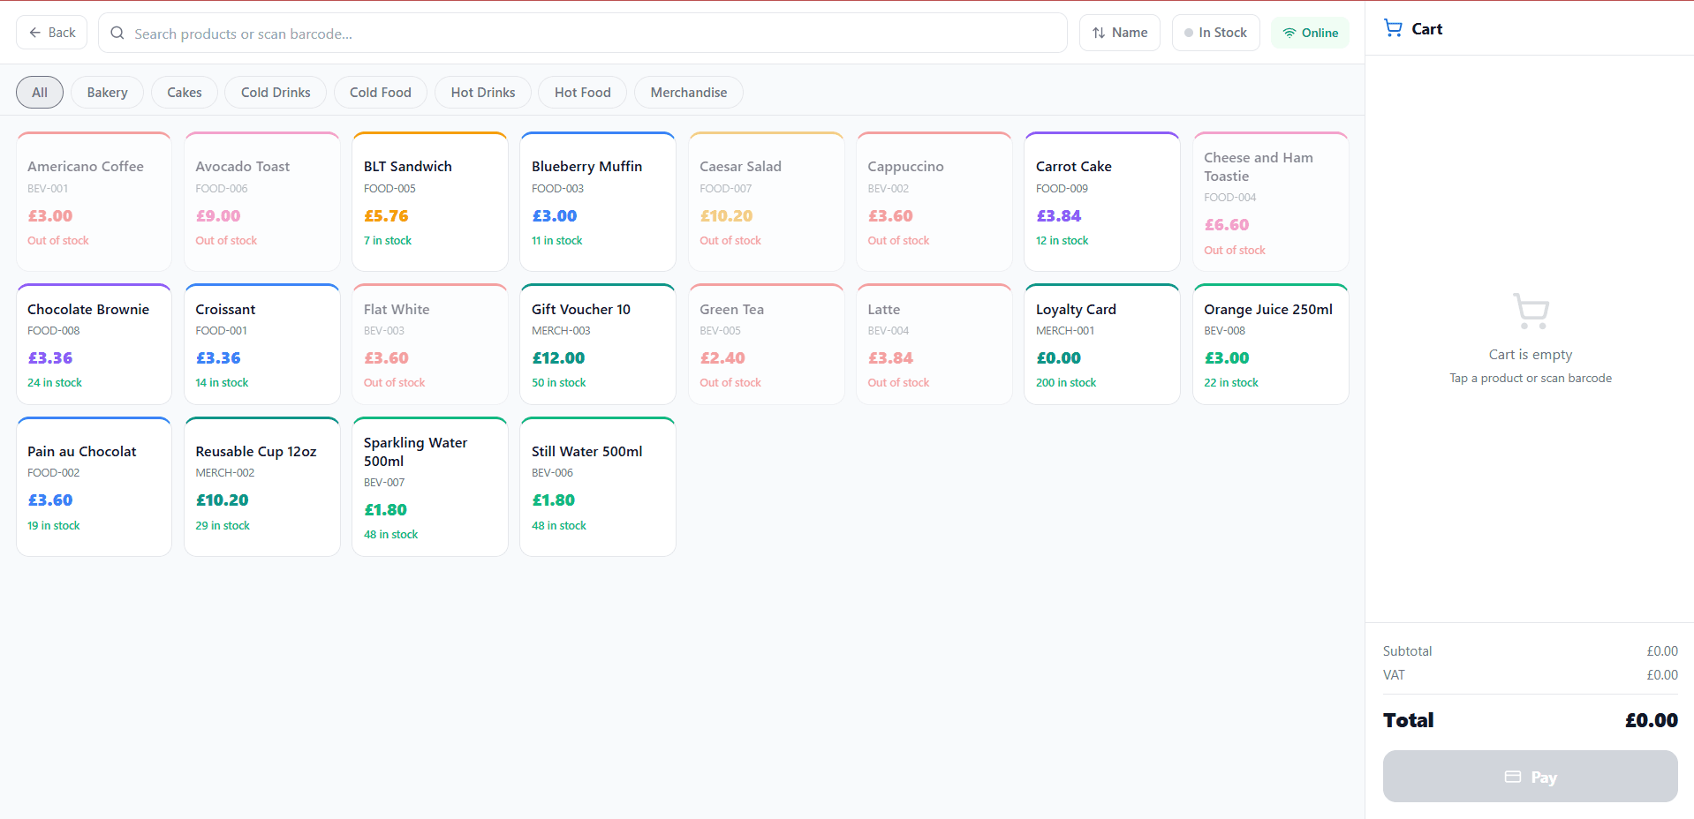Image resolution: width=1694 pixels, height=819 pixels.
Task: Click the Cheese and Ham Toastie card
Action: click(x=1271, y=201)
